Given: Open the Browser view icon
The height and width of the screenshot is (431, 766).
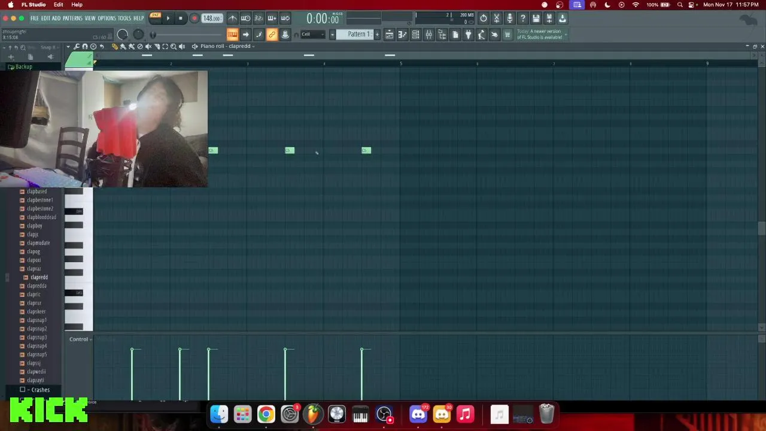Looking at the screenshot, I should click(442, 35).
